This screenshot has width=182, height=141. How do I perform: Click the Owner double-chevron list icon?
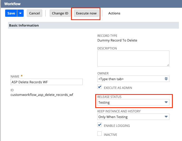point(166,79)
